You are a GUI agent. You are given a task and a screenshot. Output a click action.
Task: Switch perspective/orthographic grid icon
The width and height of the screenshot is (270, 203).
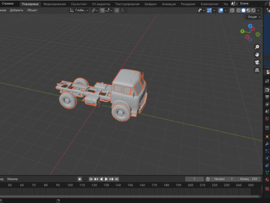257,70
